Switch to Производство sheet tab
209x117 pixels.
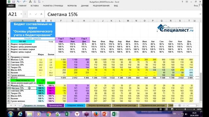click(x=55, y=105)
